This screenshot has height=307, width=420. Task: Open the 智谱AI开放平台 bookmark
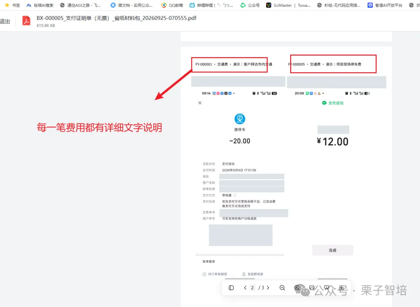point(385,5)
